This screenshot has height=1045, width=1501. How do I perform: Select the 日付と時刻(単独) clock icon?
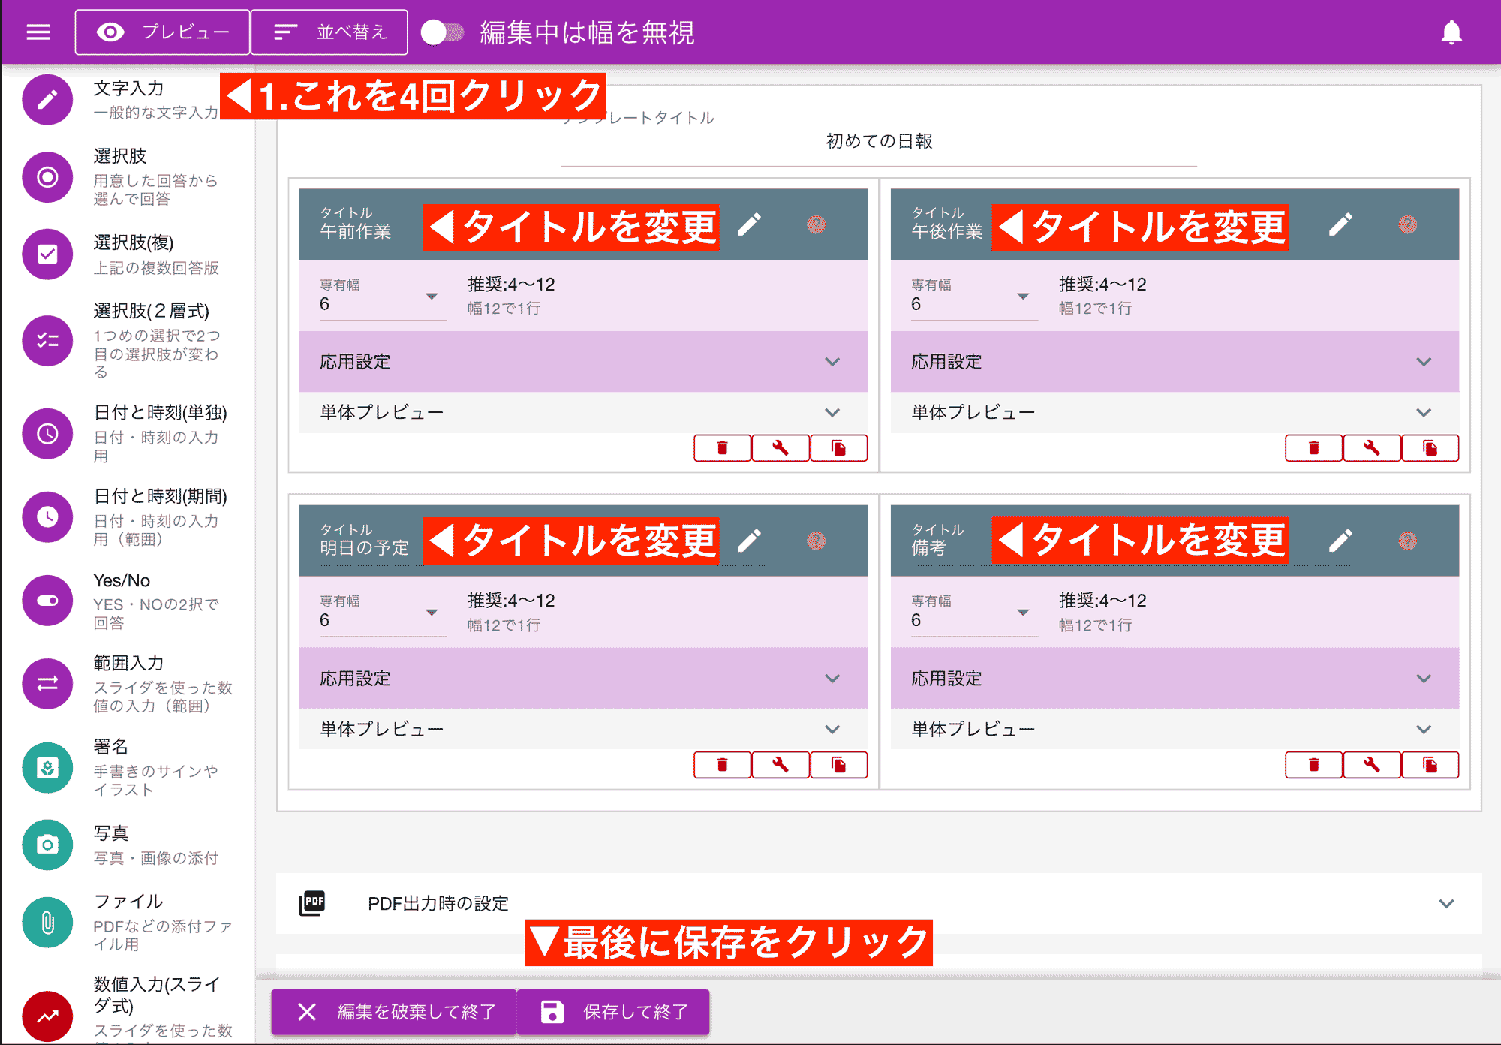pyautogui.click(x=47, y=434)
